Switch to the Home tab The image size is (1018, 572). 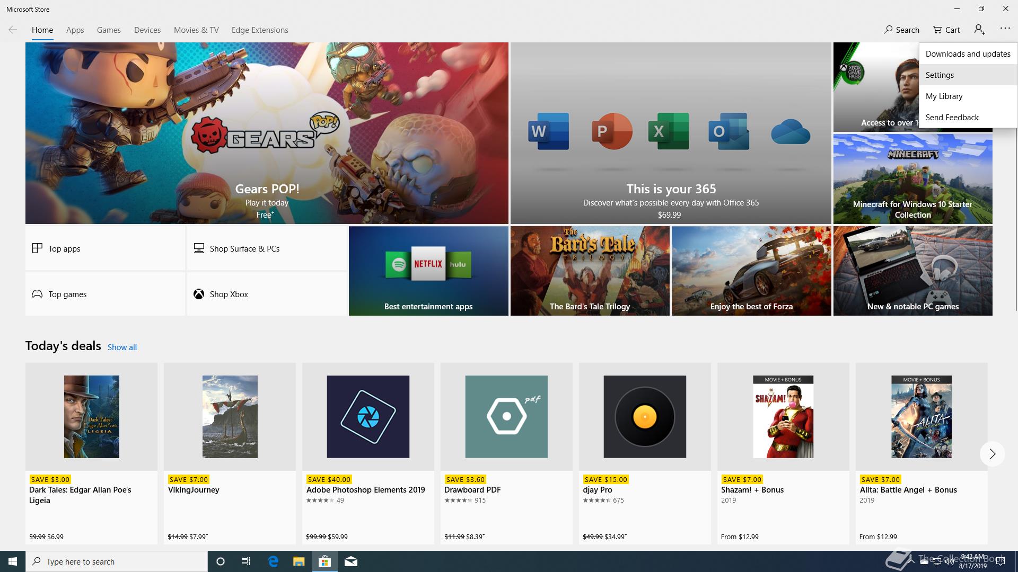(x=42, y=30)
